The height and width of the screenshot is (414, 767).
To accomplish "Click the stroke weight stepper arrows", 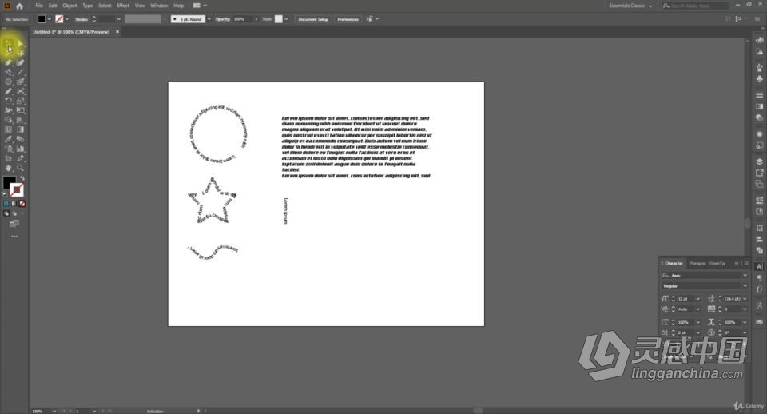I will (x=94, y=19).
